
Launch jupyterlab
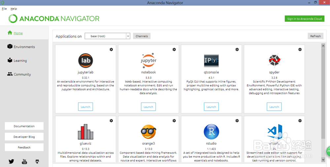85,107
